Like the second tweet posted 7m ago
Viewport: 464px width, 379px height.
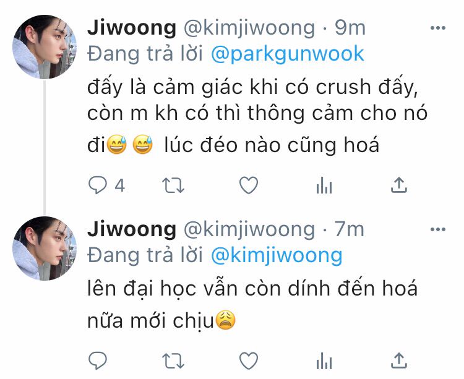249,360
